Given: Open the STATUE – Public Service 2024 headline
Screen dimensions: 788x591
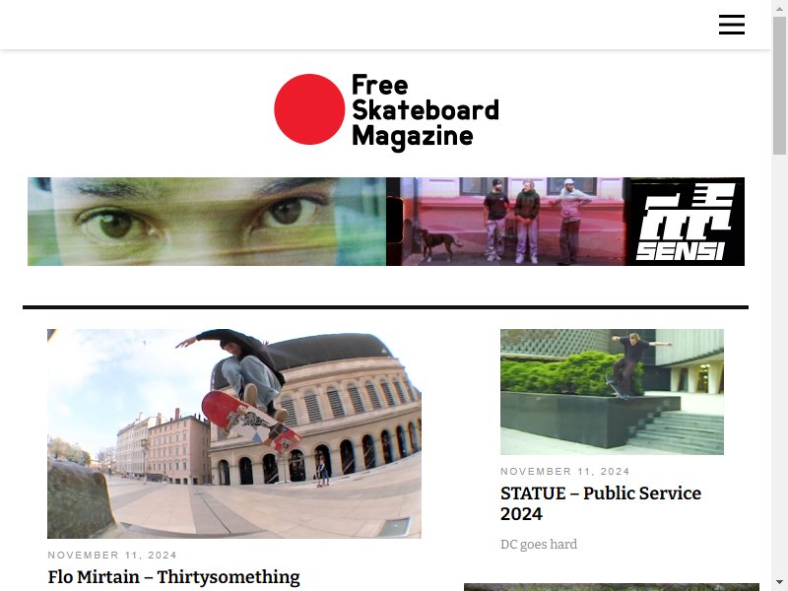Looking at the screenshot, I should pyautogui.click(x=601, y=503).
